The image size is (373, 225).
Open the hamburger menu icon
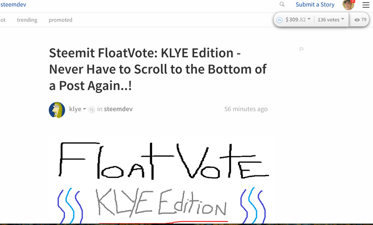(366, 5)
